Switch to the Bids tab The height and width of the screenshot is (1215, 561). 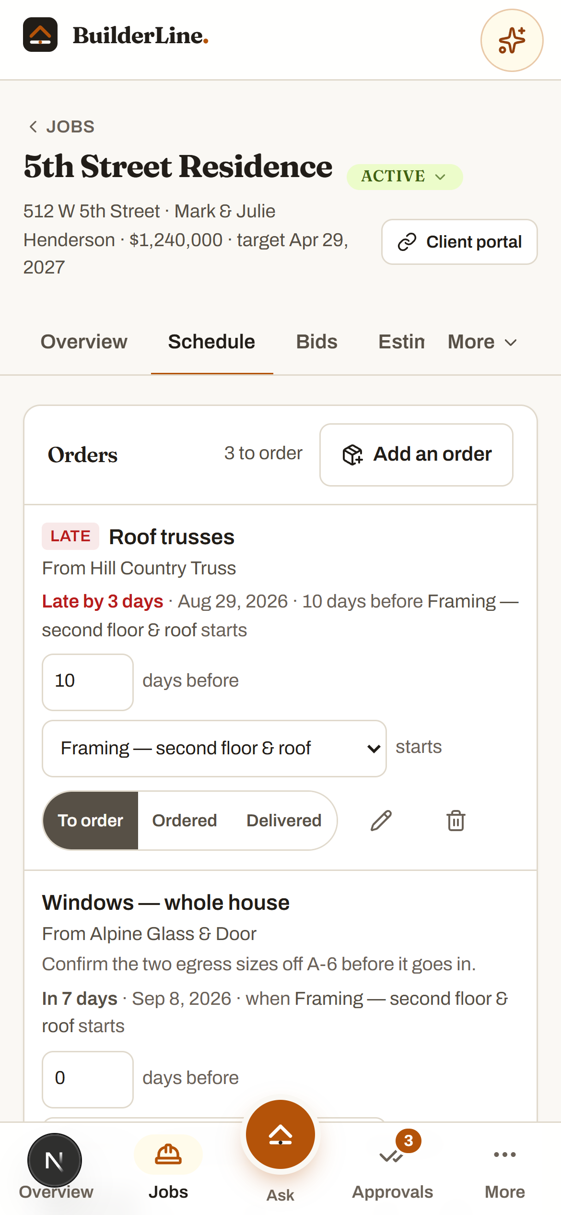[x=316, y=342]
